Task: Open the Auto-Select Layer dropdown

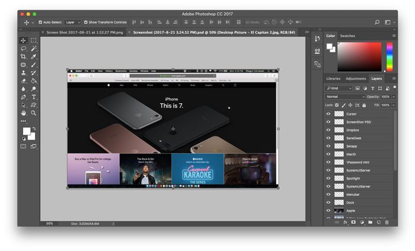Action: click(x=73, y=22)
